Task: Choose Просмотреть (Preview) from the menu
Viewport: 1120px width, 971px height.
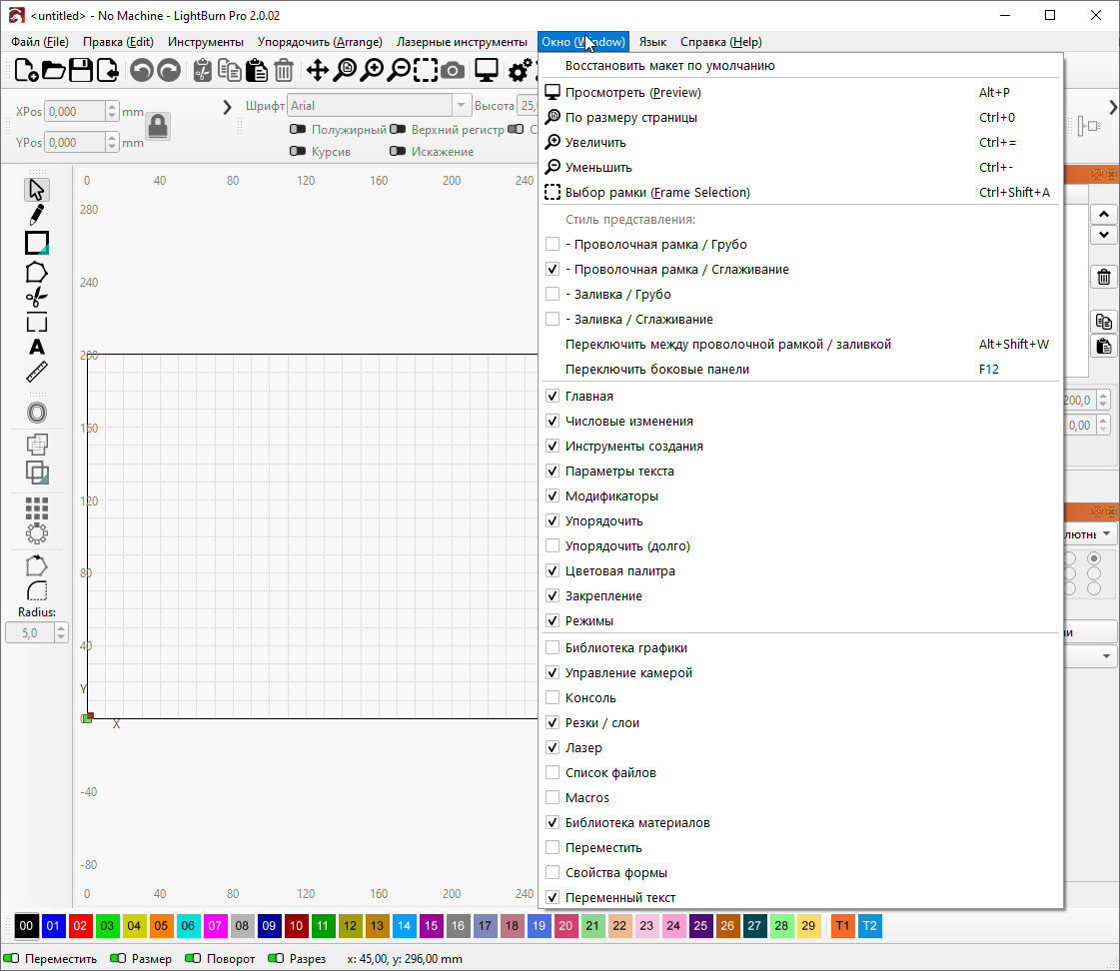Action: 632,93
